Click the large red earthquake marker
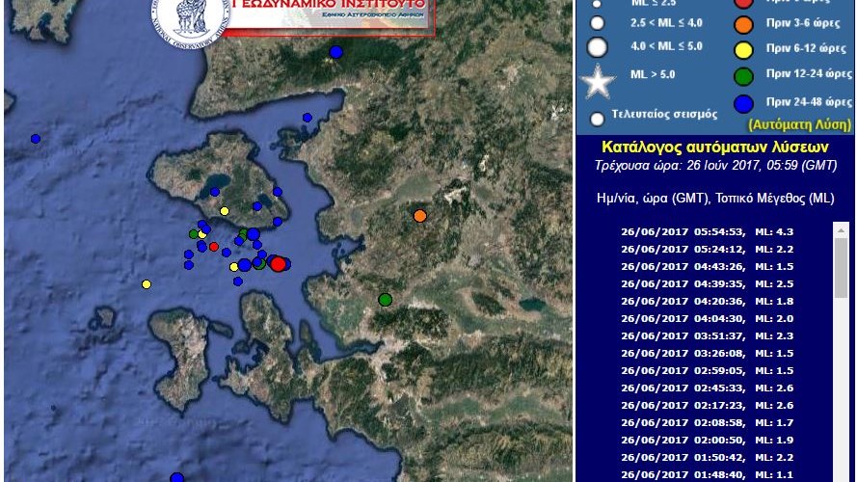Image resolution: width=857 pixels, height=482 pixels. (279, 264)
